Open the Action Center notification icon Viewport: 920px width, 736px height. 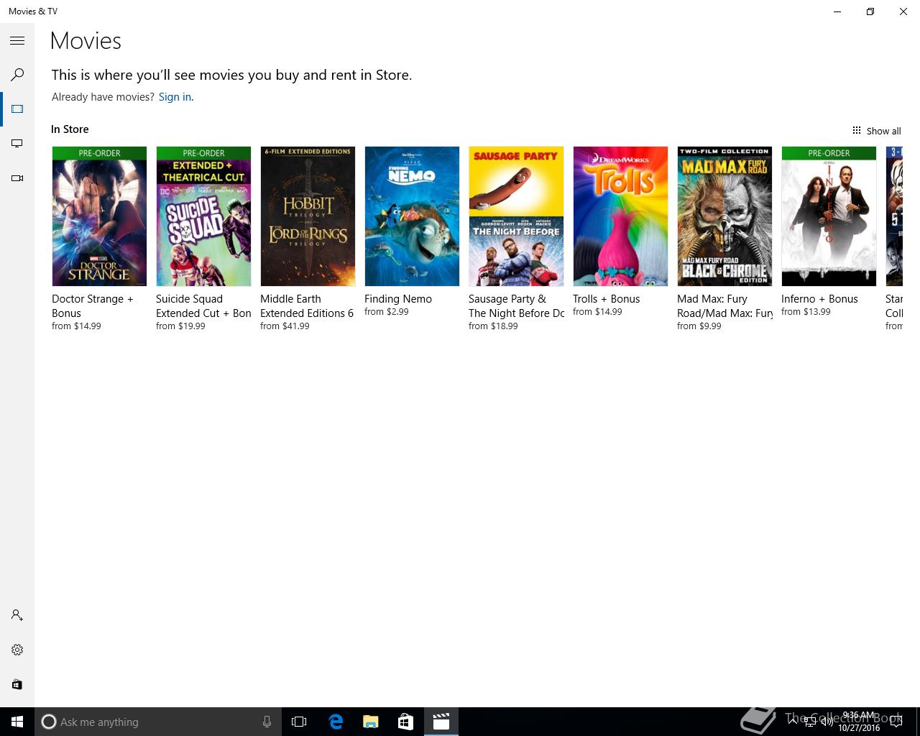[896, 722]
